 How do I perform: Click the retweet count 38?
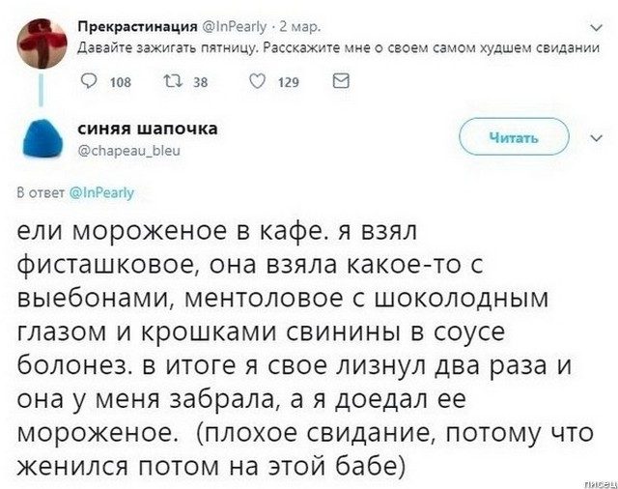click(201, 84)
